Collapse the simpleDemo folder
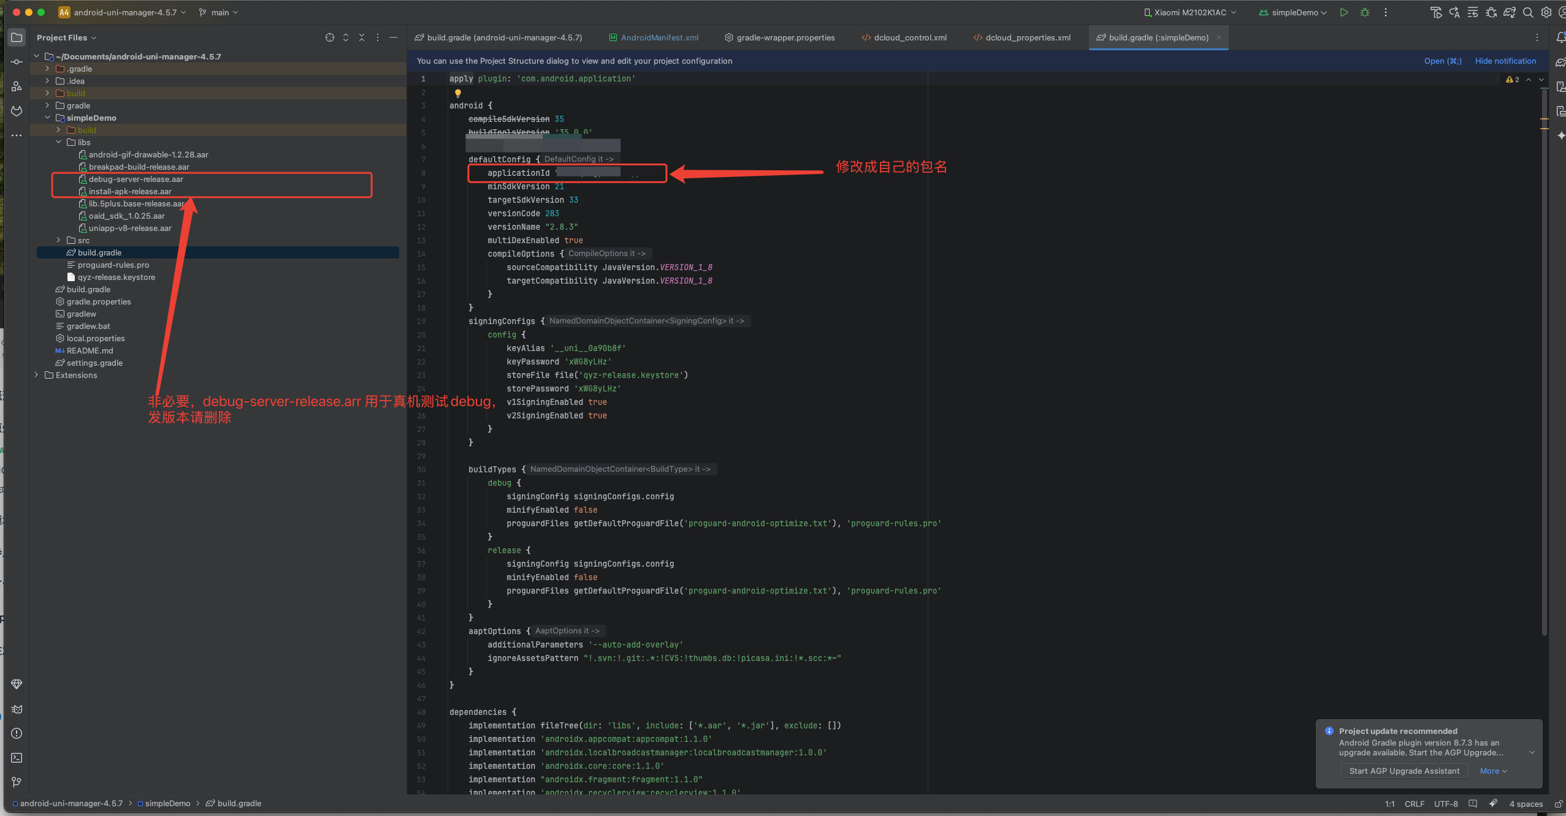This screenshot has height=816, width=1566. click(x=48, y=118)
